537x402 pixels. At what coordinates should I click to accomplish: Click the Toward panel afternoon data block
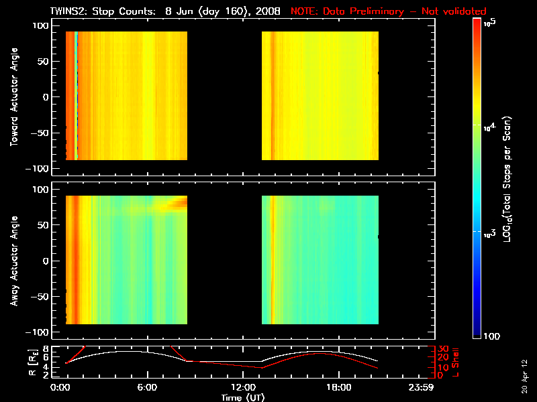[320, 96]
